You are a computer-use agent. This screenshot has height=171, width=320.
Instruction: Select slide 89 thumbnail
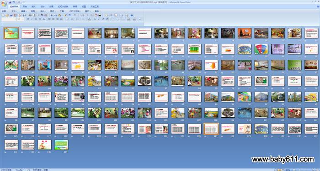pos(211,97)
